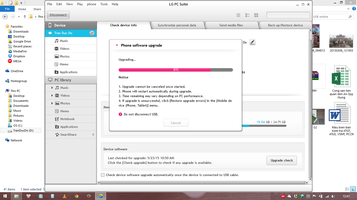Switch to Synchronize personal data tab
This screenshot has width=357, height=200.
coord(177,25)
